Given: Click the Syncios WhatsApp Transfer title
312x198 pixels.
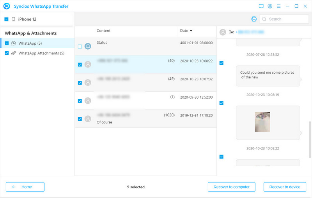Looking at the screenshot, I should coord(41,6).
